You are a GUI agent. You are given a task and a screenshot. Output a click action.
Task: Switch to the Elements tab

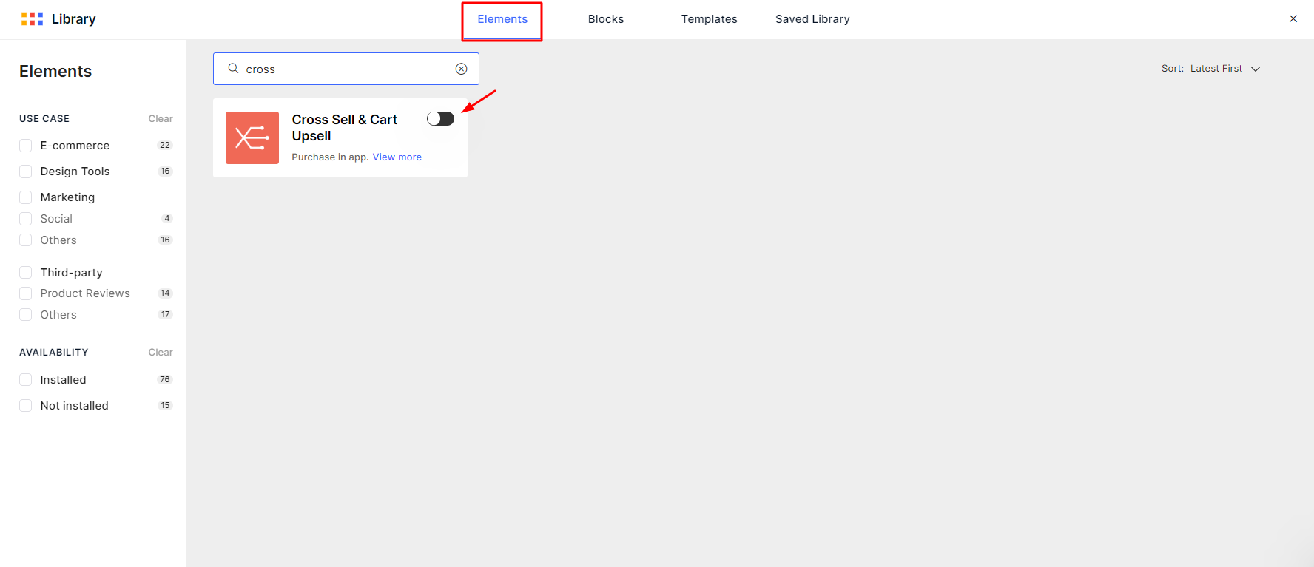tap(502, 19)
